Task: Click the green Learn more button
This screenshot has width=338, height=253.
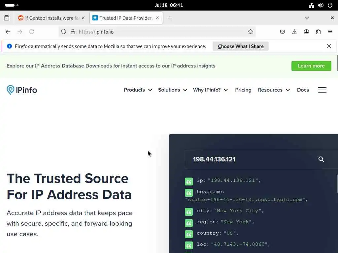Action: pyautogui.click(x=311, y=66)
